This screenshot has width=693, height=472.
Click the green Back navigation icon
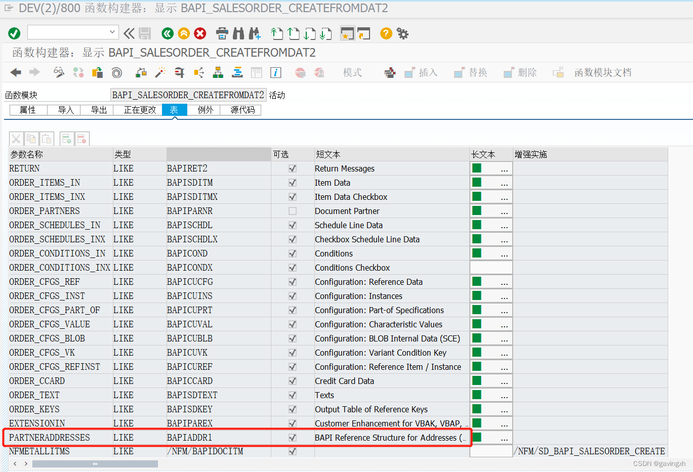tap(168, 33)
